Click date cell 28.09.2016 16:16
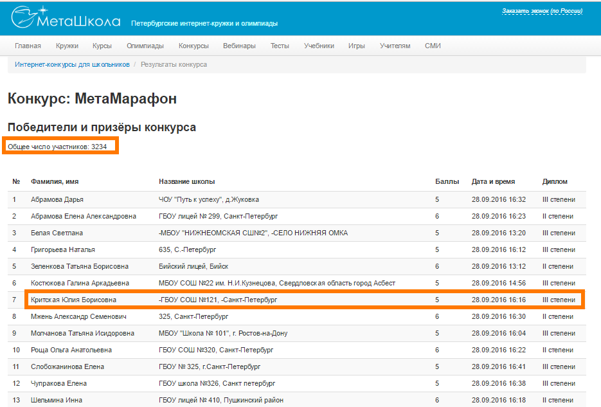This screenshot has width=601, height=407. click(x=499, y=300)
